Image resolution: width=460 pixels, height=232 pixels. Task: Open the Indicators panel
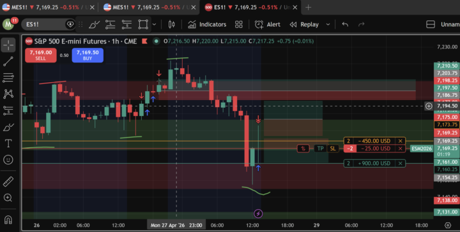tap(207, 25)
